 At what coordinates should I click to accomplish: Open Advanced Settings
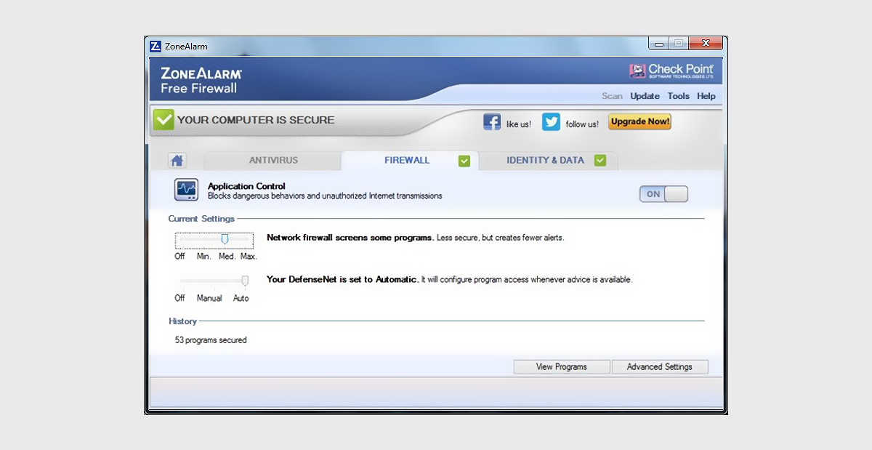coord(660,367)
